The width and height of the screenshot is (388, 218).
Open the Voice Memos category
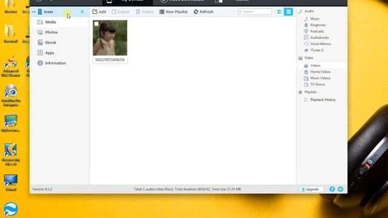(x=321, y=44)
